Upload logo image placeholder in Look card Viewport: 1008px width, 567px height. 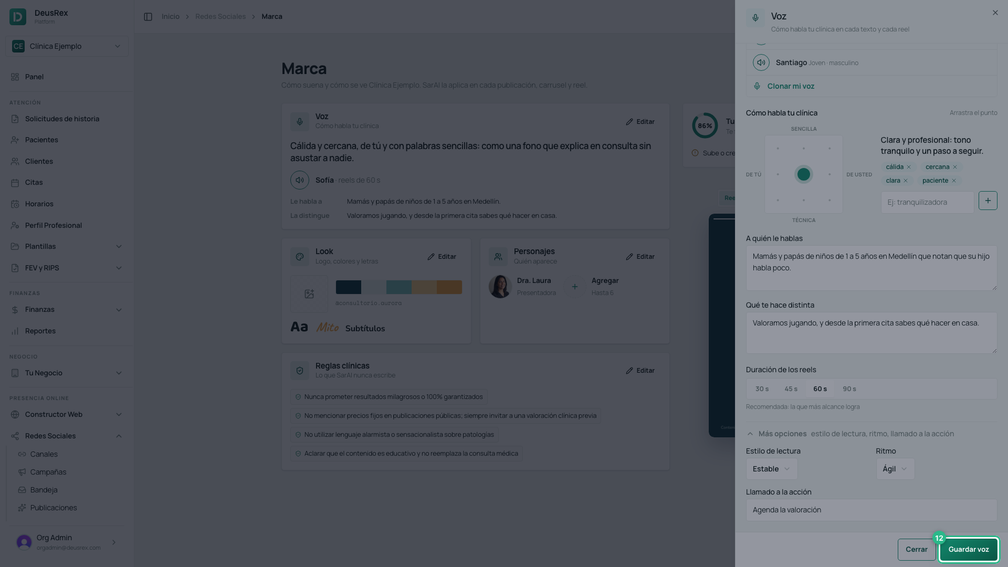[x=309, y=294]
